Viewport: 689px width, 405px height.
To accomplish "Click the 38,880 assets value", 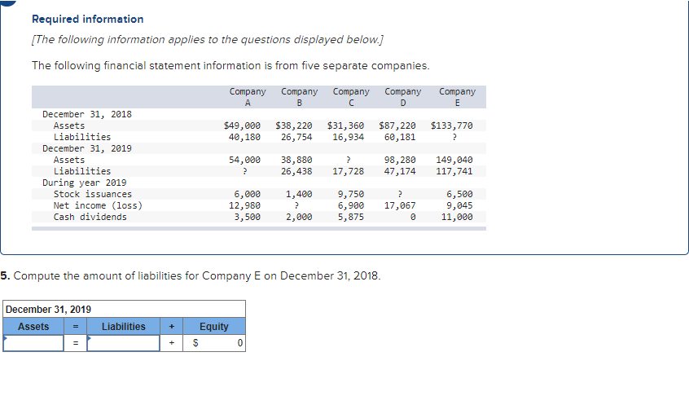I will tap(296, 160).
